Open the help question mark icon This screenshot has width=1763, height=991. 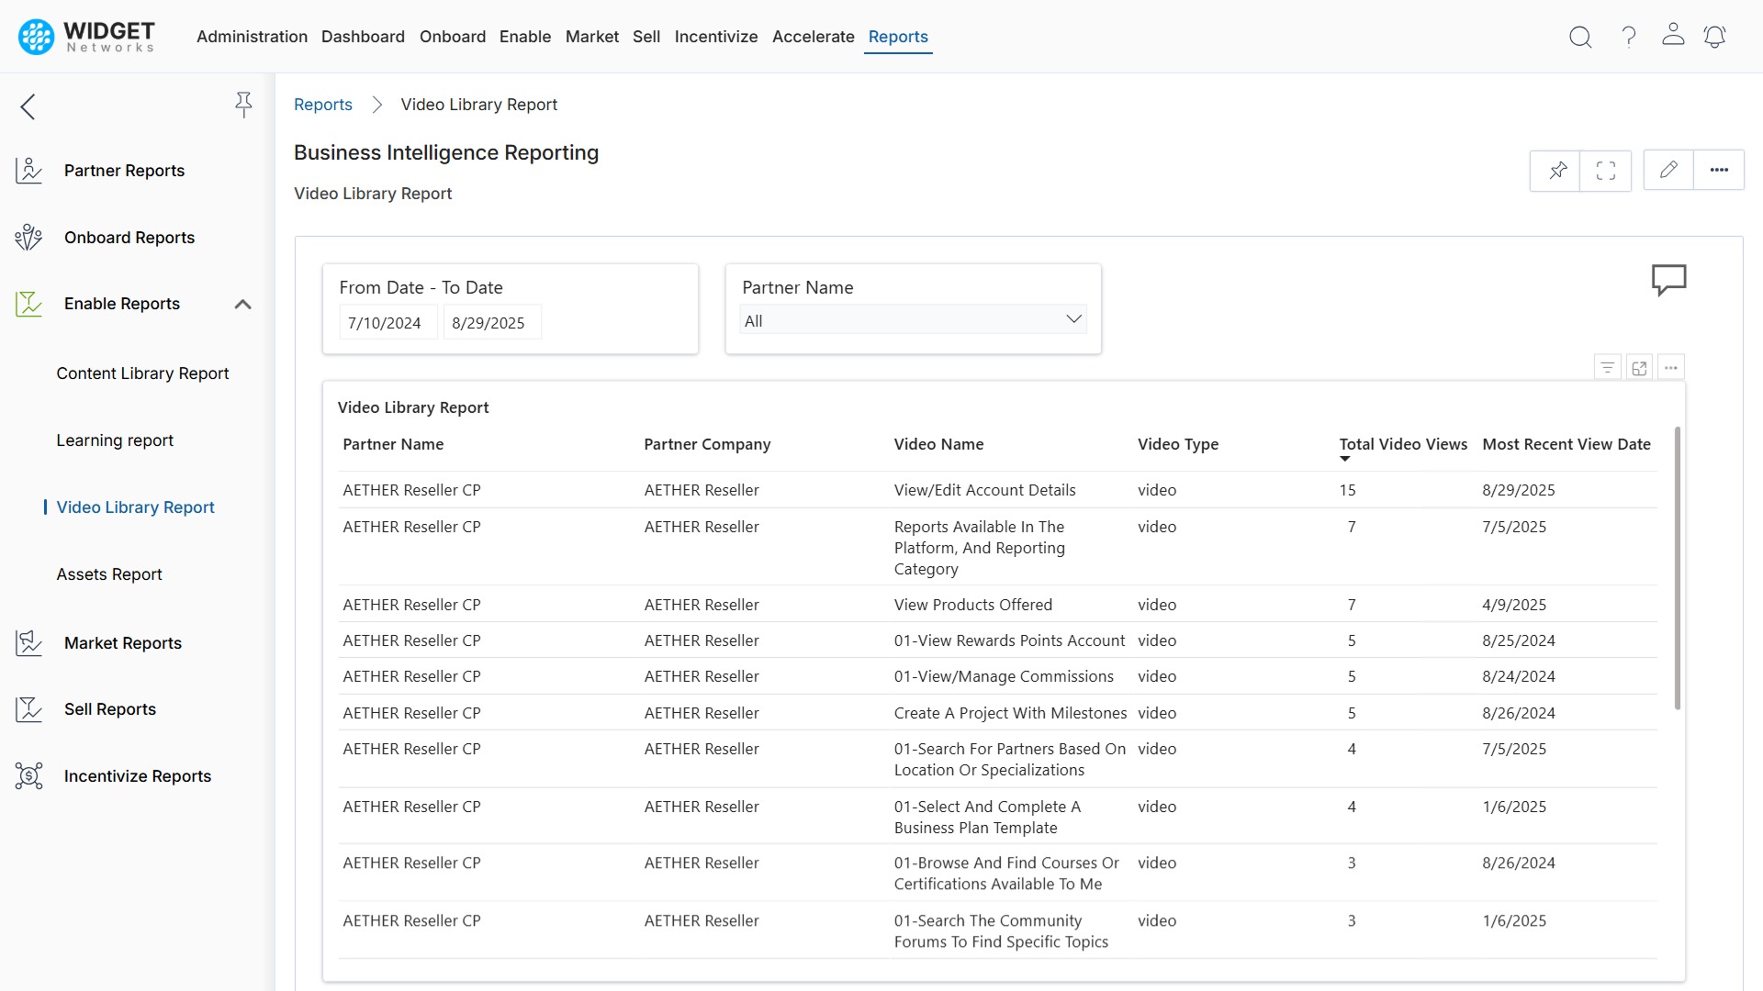click(1628, 37)
